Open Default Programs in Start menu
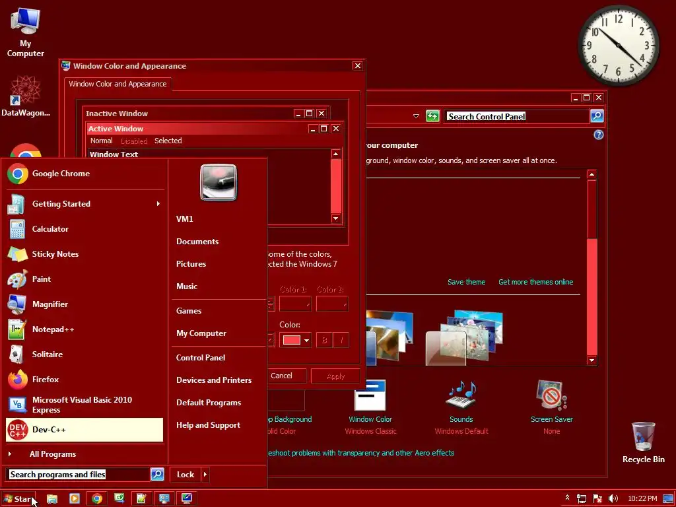676x507 pixels. point(209,402)
